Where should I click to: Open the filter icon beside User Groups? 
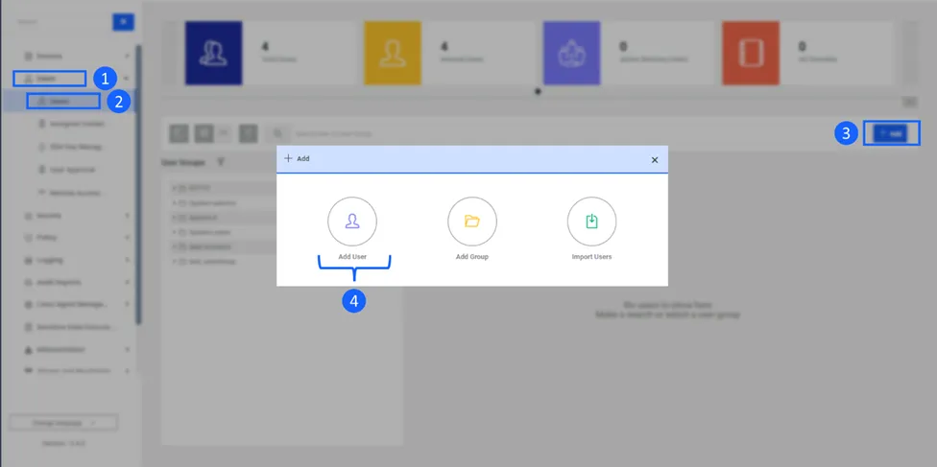coord(221,162)
